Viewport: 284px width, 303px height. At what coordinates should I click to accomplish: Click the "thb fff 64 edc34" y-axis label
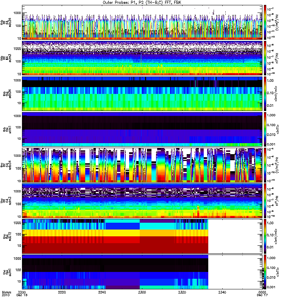(6, 23)
